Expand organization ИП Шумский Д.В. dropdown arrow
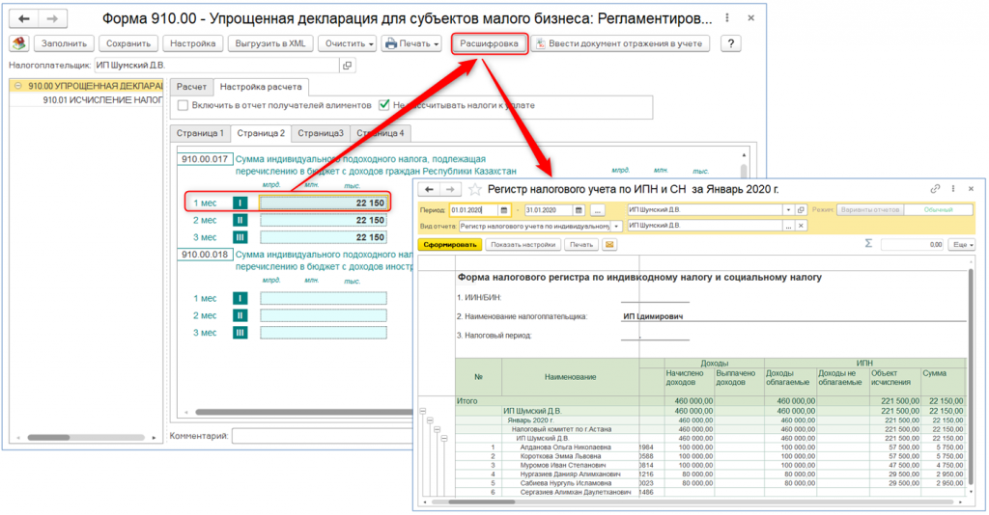 click(788, 209)
